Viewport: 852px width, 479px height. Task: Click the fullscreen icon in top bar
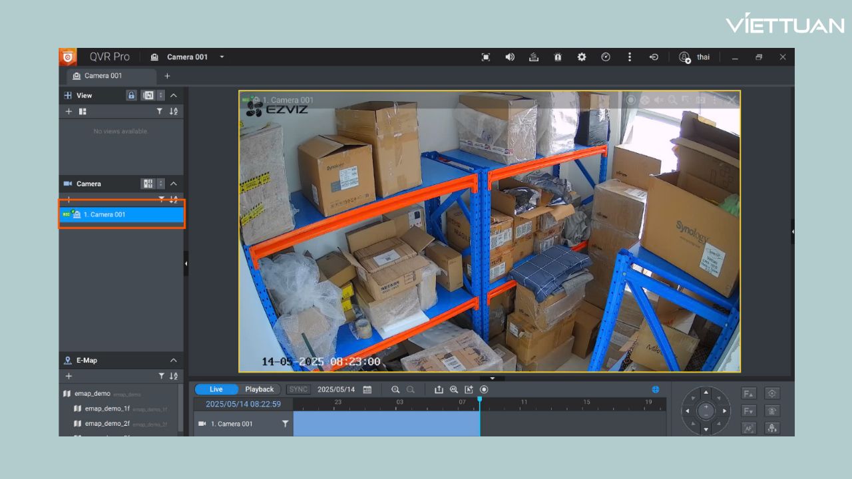pos(486,57)
